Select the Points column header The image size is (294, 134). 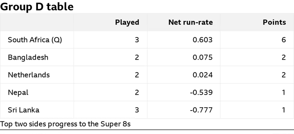274,22
